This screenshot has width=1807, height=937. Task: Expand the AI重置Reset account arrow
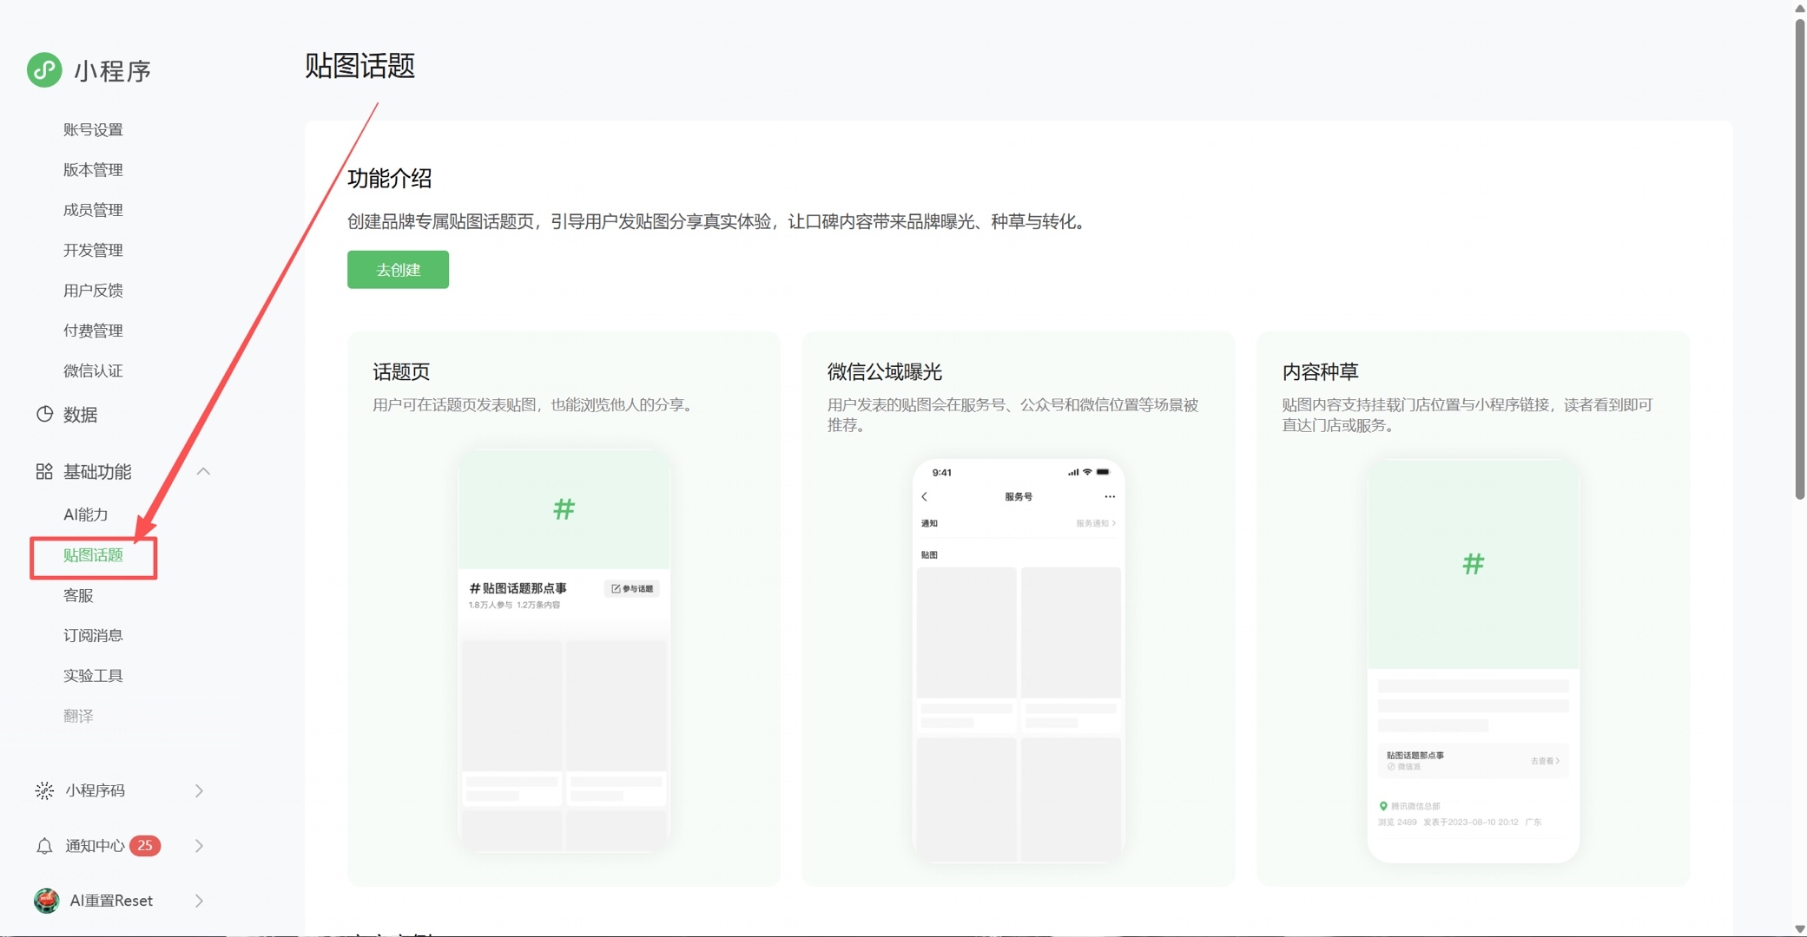click(x=200, y=901)
